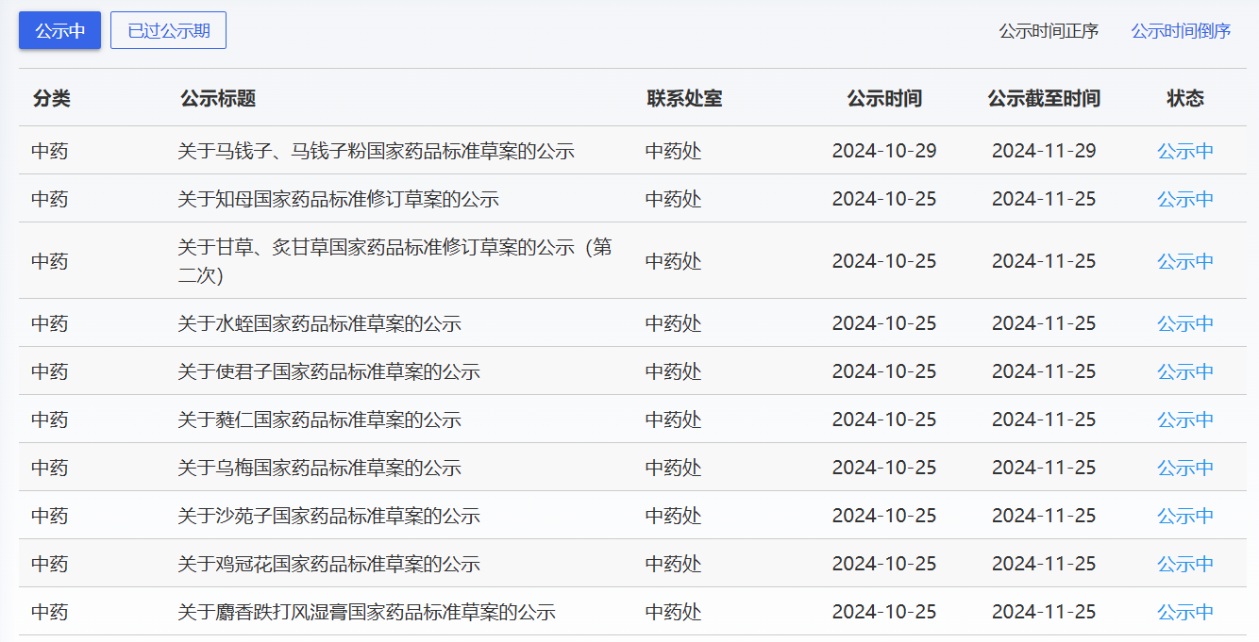Sort by 公示时间倒序
This screenshot has width=1259, height=642.
(x=1181, y=31)
